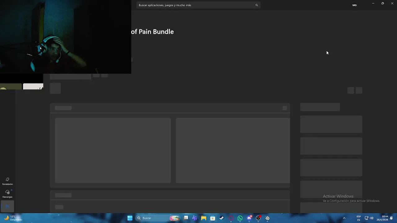Open Task View from the taskbar
This screenshot has width=397, height=223.
tap(186, 218)
